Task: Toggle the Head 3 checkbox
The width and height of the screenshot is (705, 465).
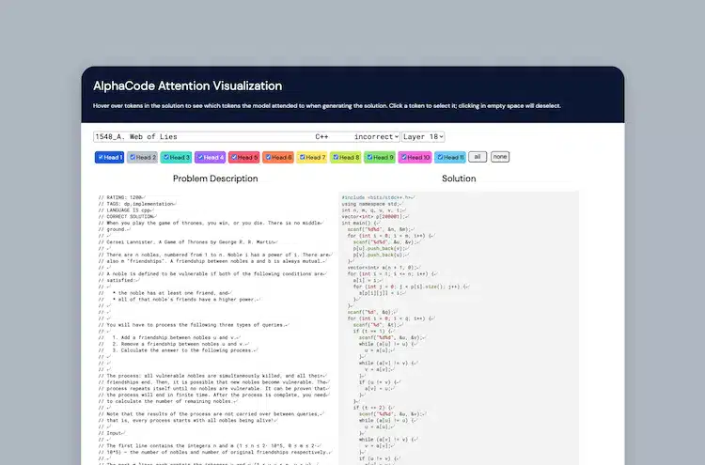Action: coord(166,157)
